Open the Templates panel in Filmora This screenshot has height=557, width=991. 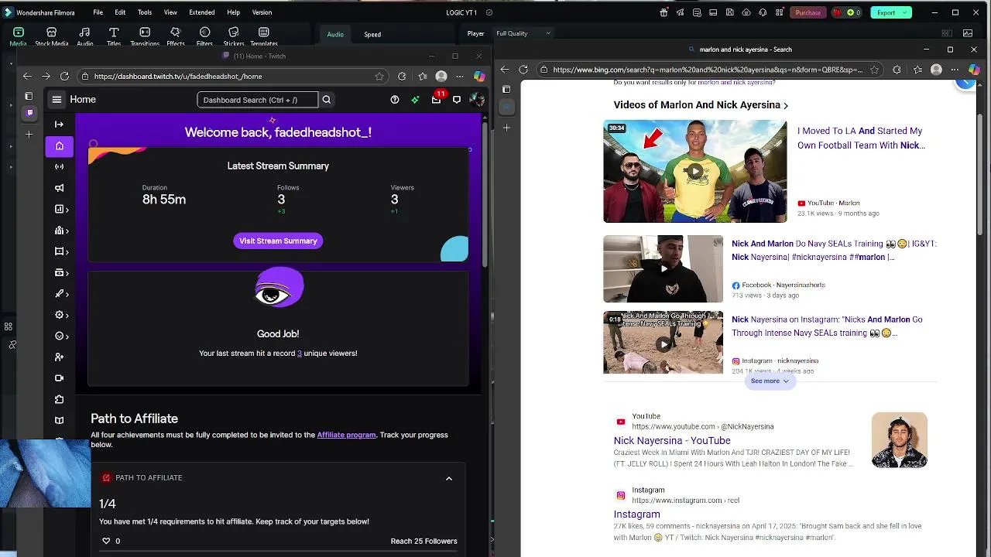pos(264,36)
